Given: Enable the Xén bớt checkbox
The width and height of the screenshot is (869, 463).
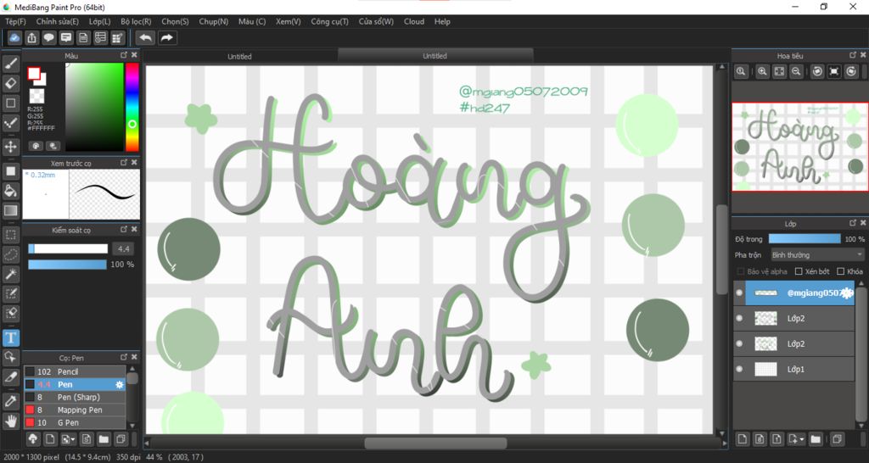Looking at the screenshot, I should coord(799,271).
